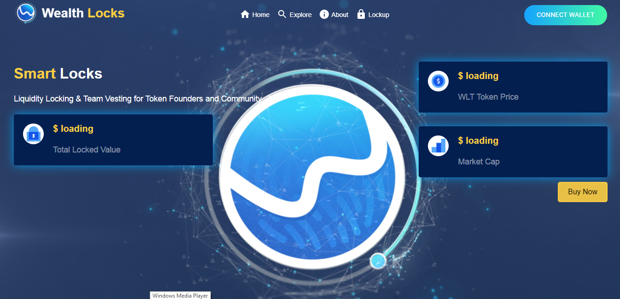Click the Explore magnifying glass icon

coord(282,14)
